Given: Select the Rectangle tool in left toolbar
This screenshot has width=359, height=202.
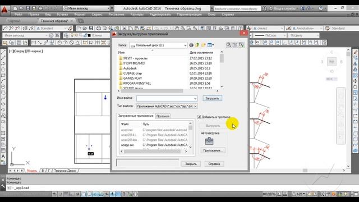Looking at the screenshot, I should coord(3,75).
